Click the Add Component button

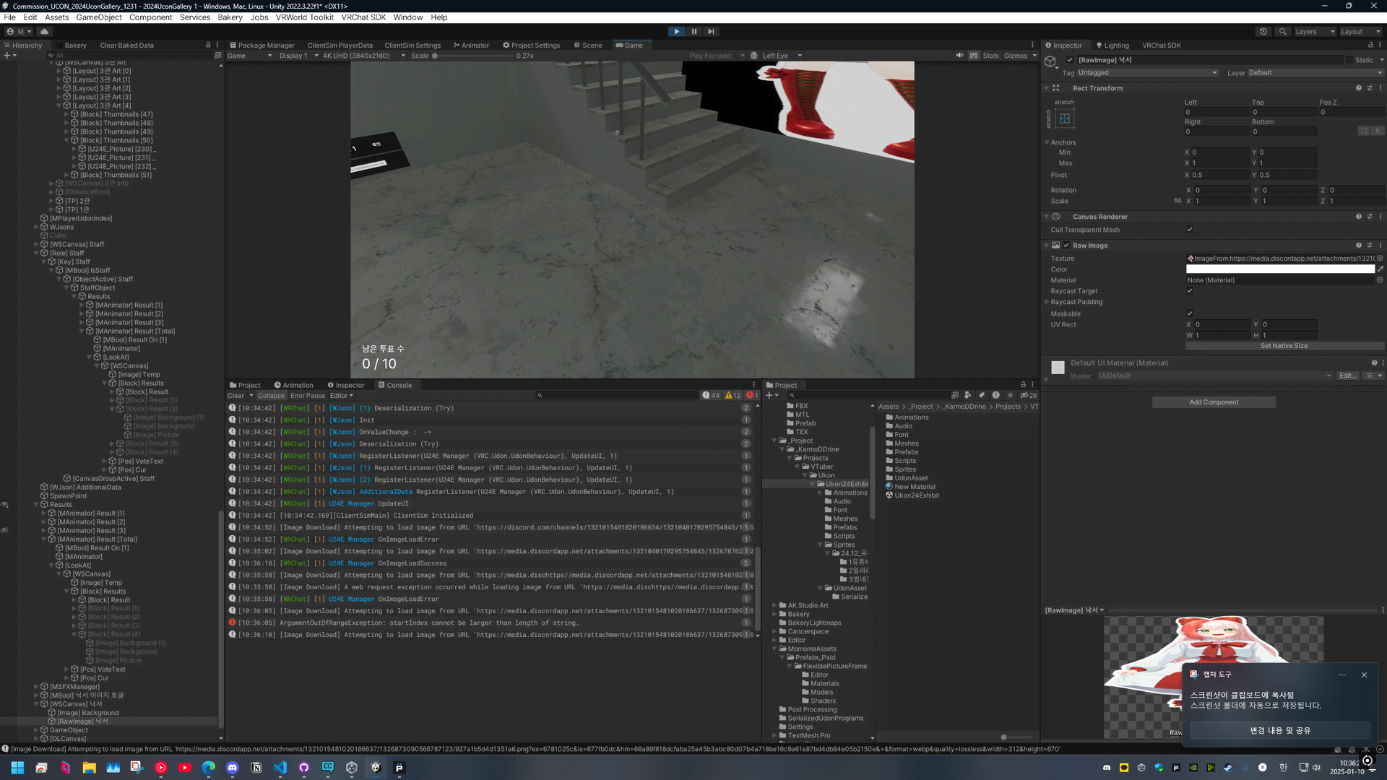[x=1214, y=402]
